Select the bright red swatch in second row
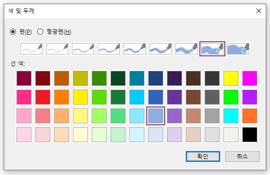Screen dimensions: 270x175 pos(43,97)
